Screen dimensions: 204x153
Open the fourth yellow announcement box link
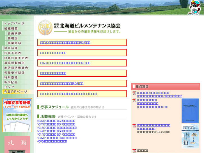[x=53, y=73]
